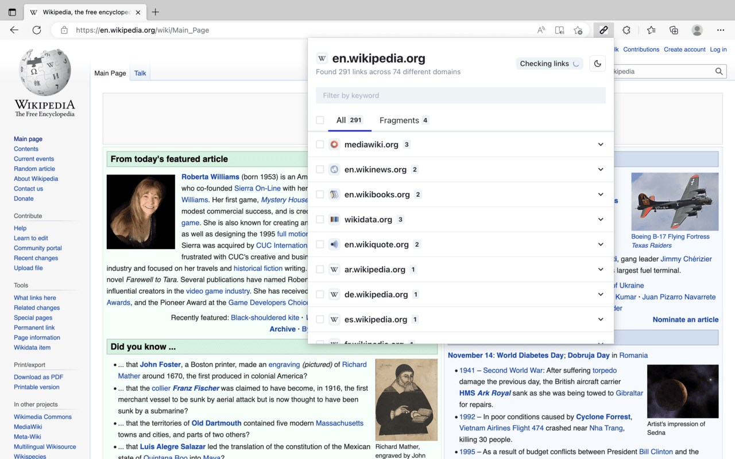Refresh the page with the reload icon

click(37, 30)
